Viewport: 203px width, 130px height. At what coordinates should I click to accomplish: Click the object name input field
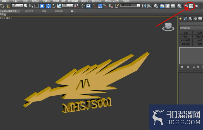click(191, 23)
